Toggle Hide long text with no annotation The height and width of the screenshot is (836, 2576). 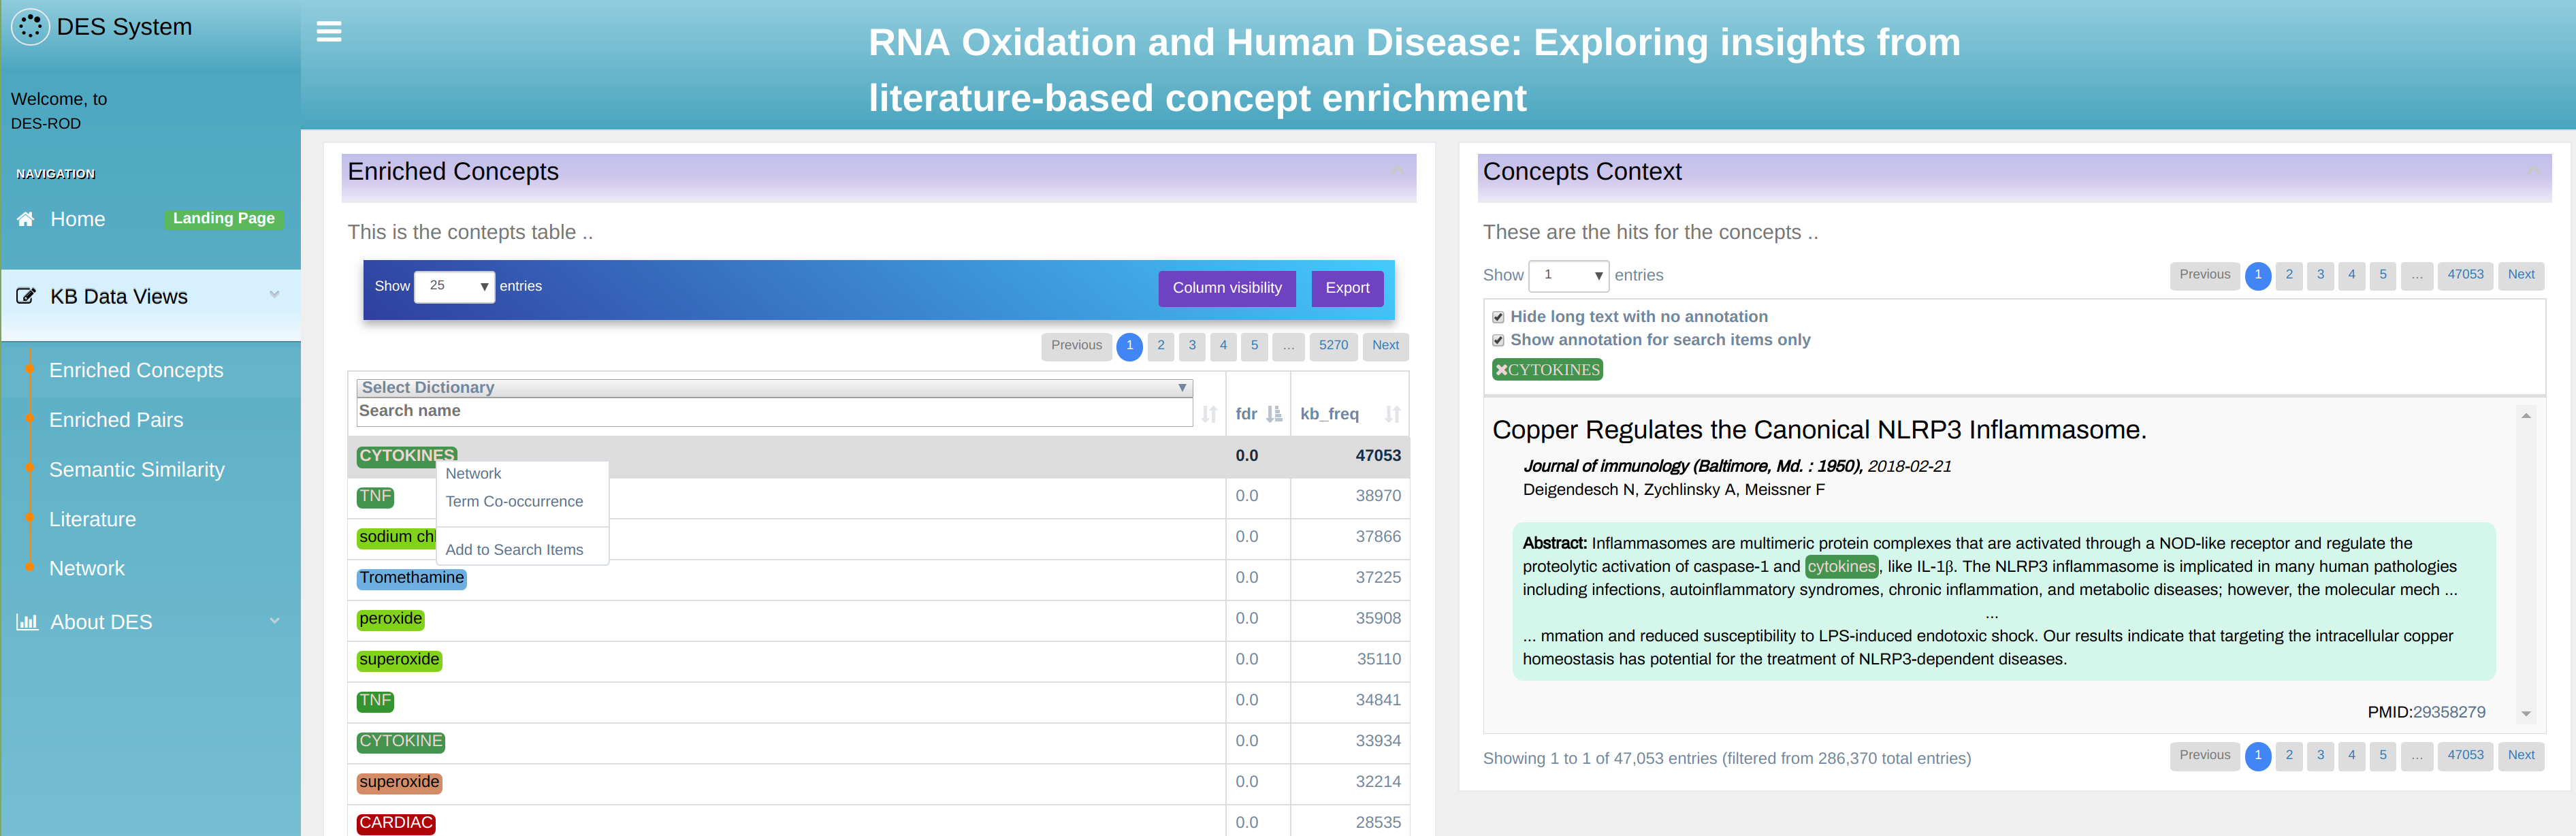pyautogui.click(x=1498, y=317)
